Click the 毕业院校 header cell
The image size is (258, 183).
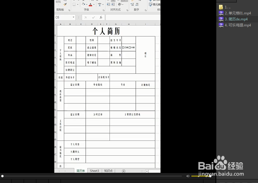[x=98, y=85]
